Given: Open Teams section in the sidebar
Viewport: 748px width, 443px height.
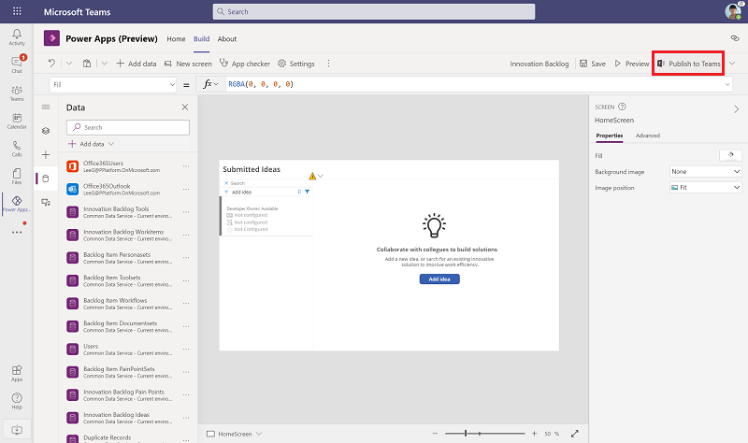Looking at the screenshot, I should [x=17, y=93].
